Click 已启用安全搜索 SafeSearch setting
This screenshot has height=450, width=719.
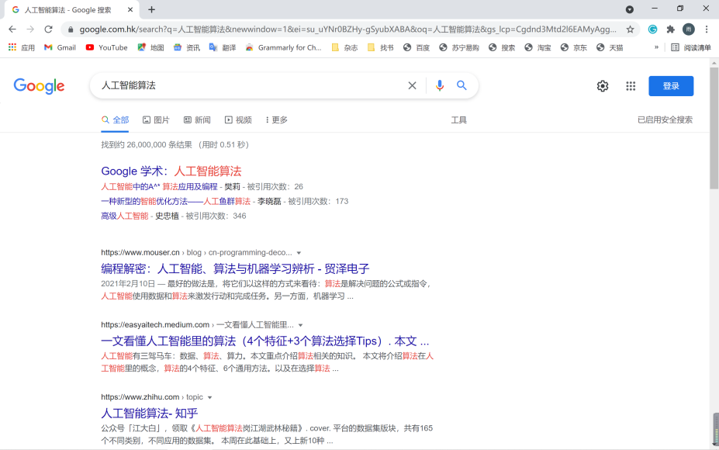[665, 120]
